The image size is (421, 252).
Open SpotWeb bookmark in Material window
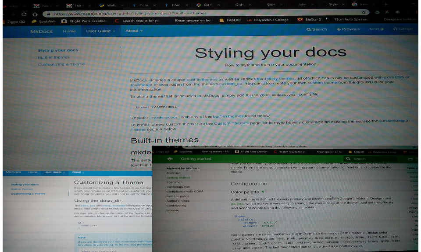click(x=183, y=151)
